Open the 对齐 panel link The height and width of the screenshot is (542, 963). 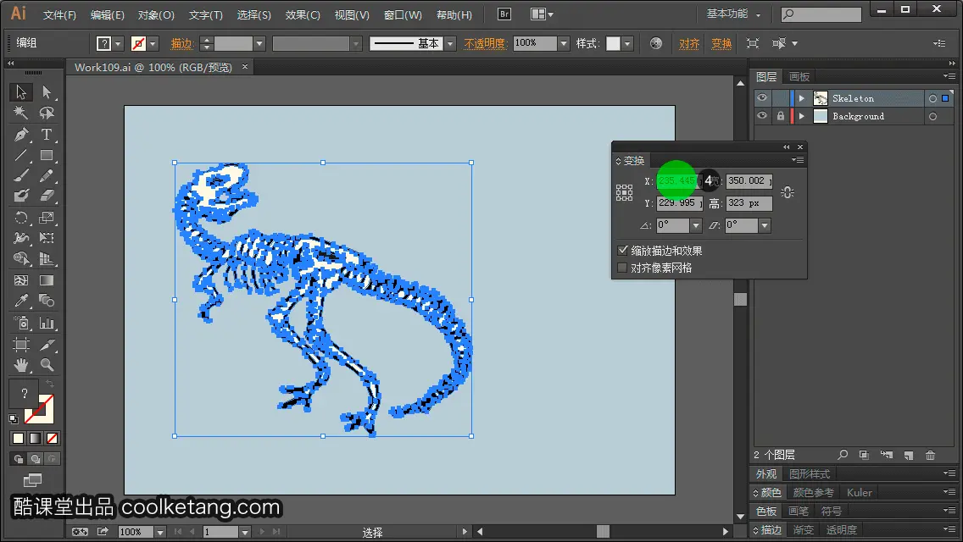pyautogui.click(x=689, y=43)
